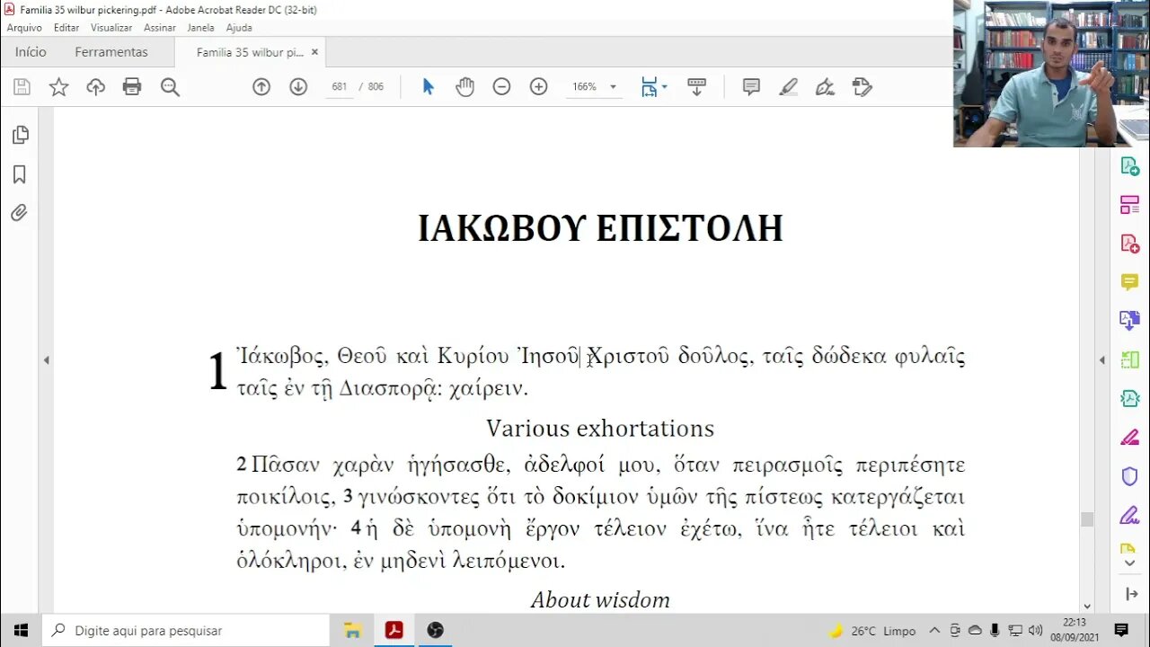Switch to the Início tab

click(x=31, y=52)
